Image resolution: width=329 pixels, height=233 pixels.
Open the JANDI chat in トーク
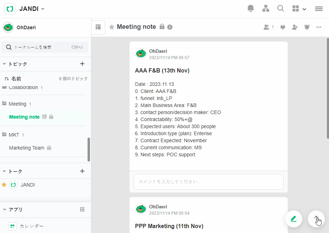click(x=28, y=185)
